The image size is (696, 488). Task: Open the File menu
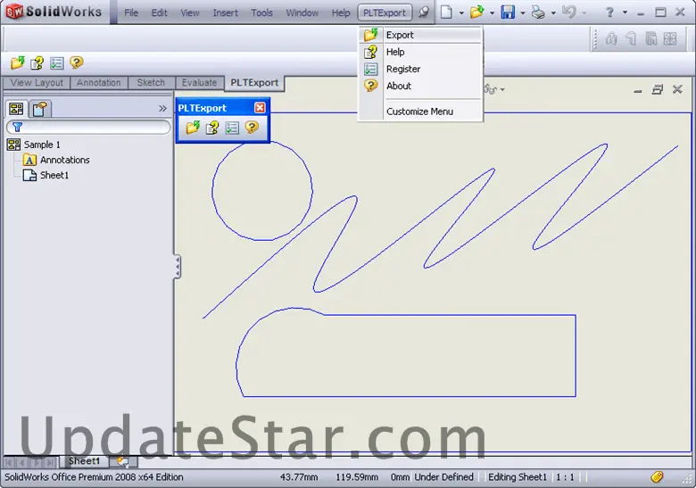click(x=131, y=12)
